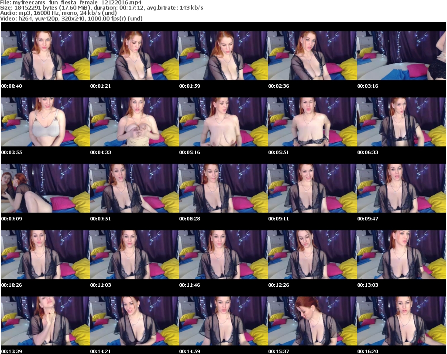Click the 'Video: h264, yuv420p' info line
Image resolution: width=447 pixels, height=354 pixels.
tap(71, 18)
